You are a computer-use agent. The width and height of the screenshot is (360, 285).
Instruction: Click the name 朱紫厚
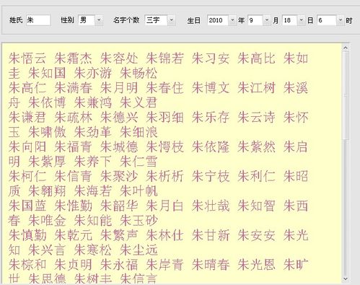point(47,162)
